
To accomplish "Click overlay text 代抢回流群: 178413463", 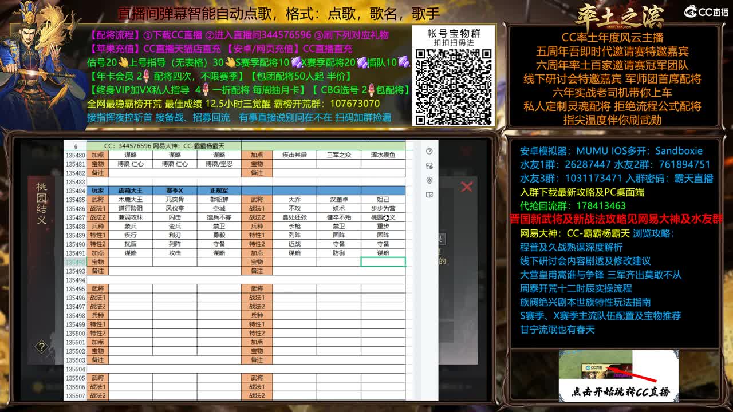I will tap(573, 206).
